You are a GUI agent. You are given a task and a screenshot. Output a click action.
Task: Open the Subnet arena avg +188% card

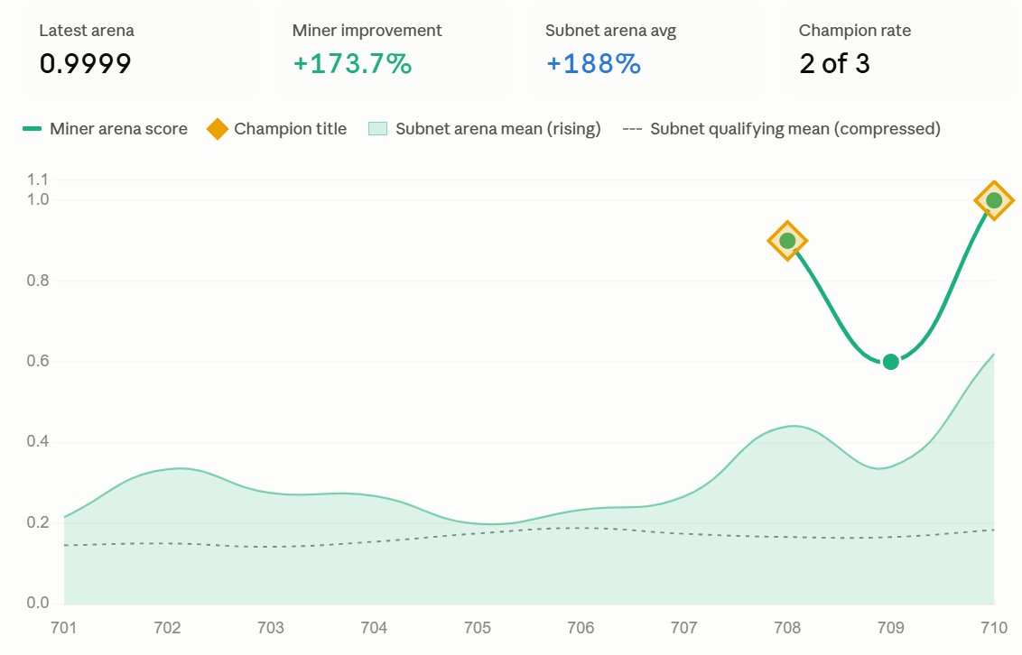tap(647, 51)
